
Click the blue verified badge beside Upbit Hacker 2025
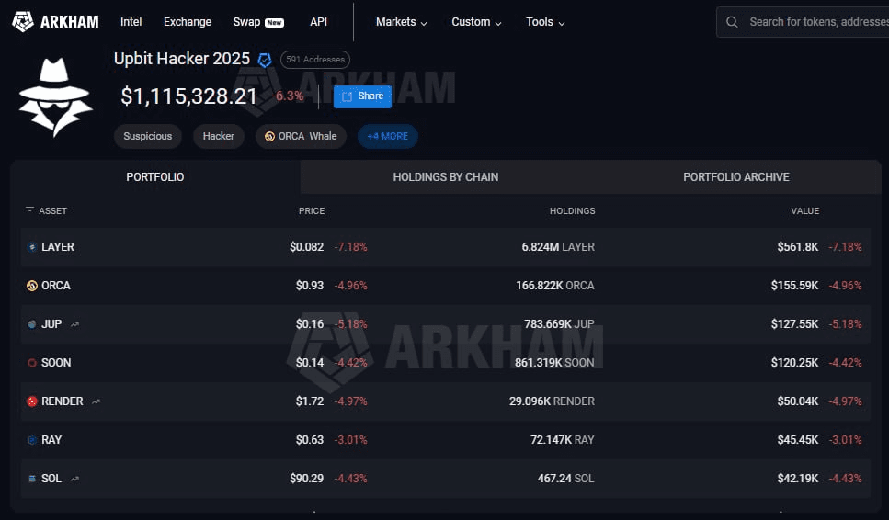265,60
